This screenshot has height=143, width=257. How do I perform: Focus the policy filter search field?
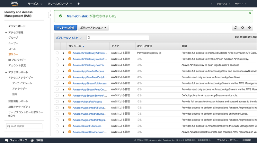(x=118, y=38)
